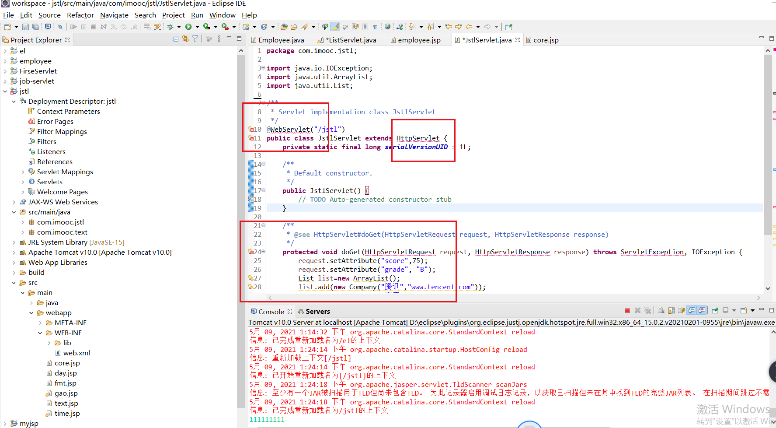This screenshot has height=428, width=776.
Task: Toggle Show Console on standard output change
Action: [692, 311]
